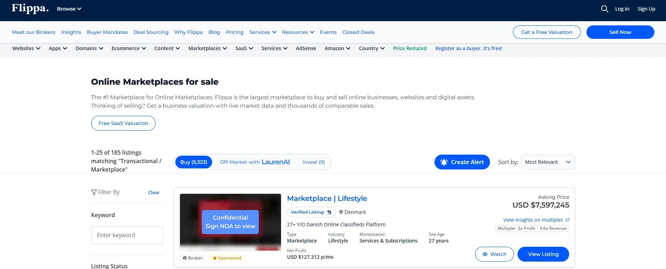Screen dimensions: 666x269
Task: Open the Pricing link
Action: pos(235,32)
